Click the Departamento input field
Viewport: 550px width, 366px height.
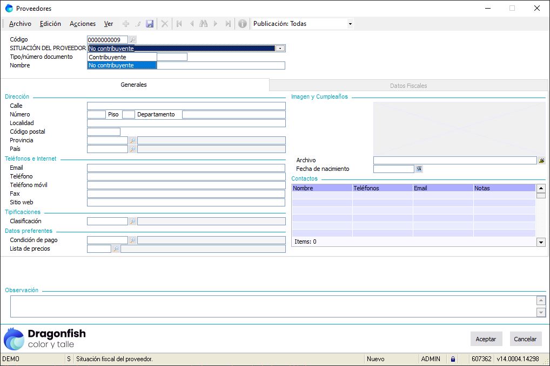(233, 114)
